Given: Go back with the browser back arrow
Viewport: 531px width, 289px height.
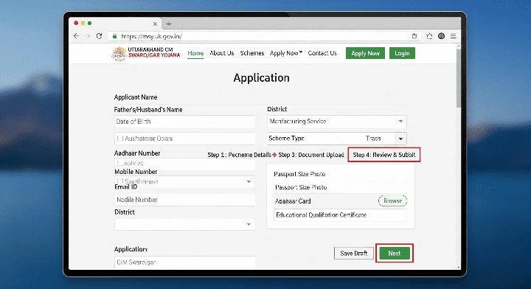Looking at the screenshot, I should [x=76, y=36].
